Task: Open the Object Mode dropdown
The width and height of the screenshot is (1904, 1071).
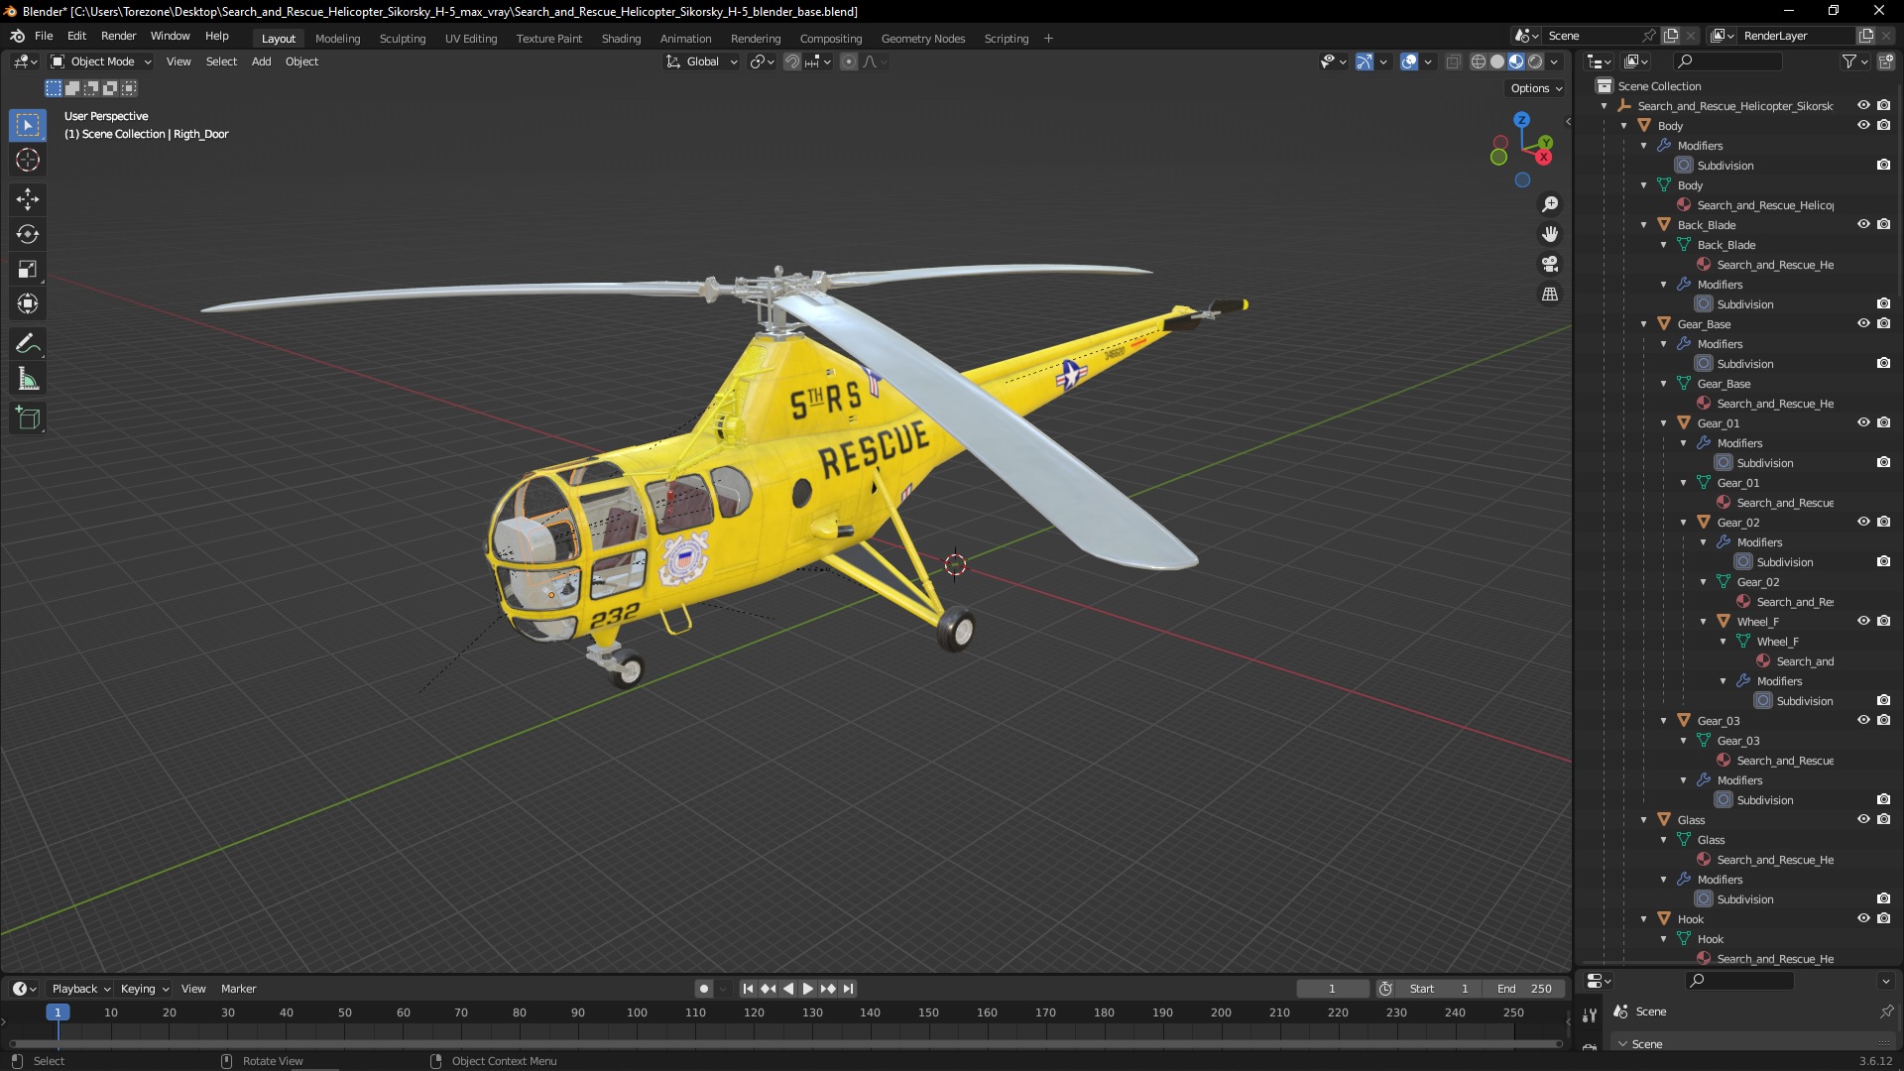Action: (101, 61)
